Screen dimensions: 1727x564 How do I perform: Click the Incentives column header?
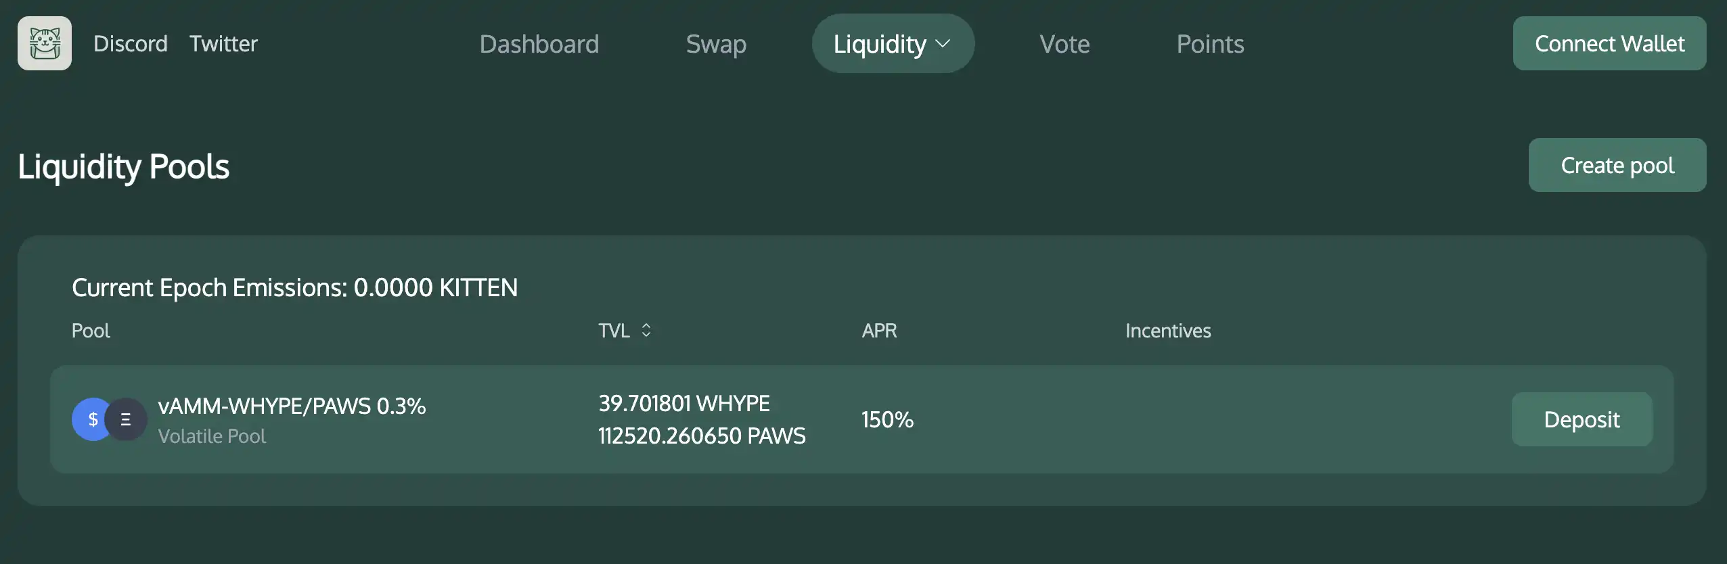[1168, 331]
